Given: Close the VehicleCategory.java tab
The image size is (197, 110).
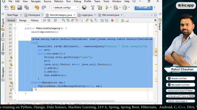Looking at the screenshot, I should (x=74, y=15).
